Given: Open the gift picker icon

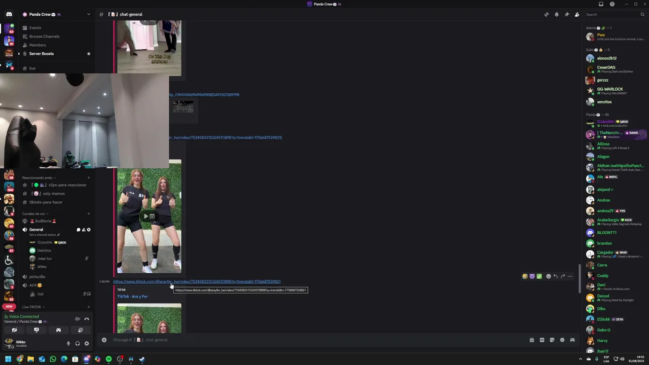Looking at the screenshot, I should tap(531, 340).
